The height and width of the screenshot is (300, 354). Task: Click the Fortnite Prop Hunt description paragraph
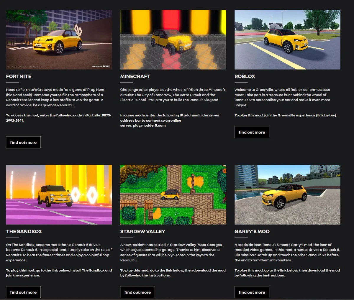pos(56,97)
